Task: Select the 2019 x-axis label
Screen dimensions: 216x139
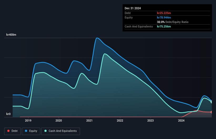Action: click(28, 121)
